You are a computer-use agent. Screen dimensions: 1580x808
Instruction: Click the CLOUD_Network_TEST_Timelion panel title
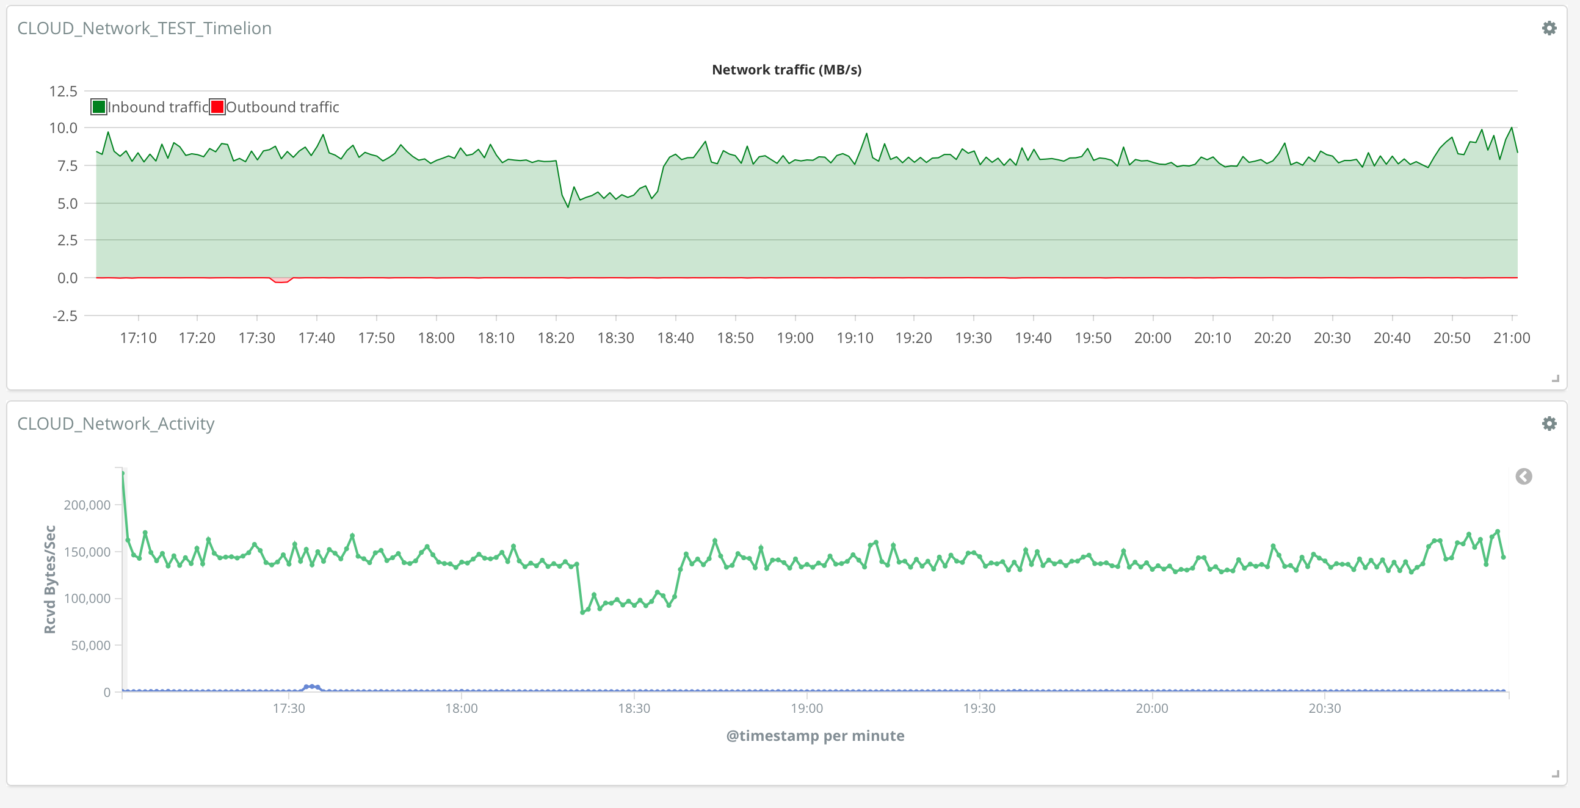[x=144, y=28]
